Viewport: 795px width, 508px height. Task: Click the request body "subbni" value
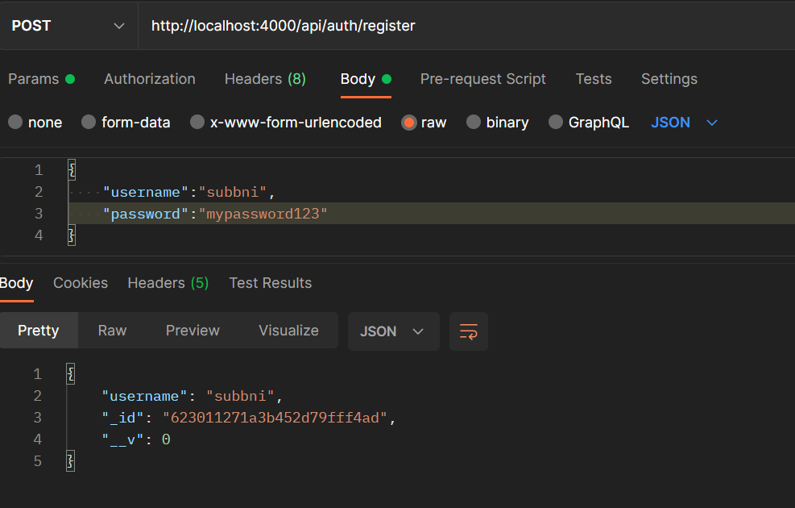click(x=233, y=193)
